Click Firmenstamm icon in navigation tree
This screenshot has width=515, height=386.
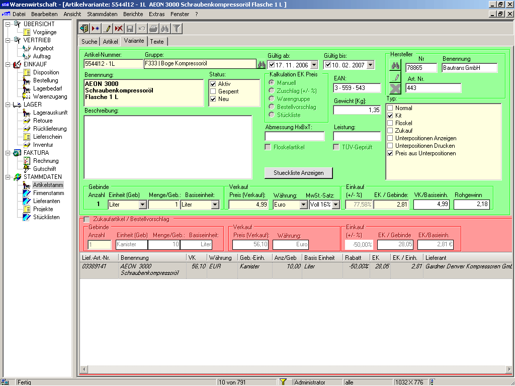point(26,193)
